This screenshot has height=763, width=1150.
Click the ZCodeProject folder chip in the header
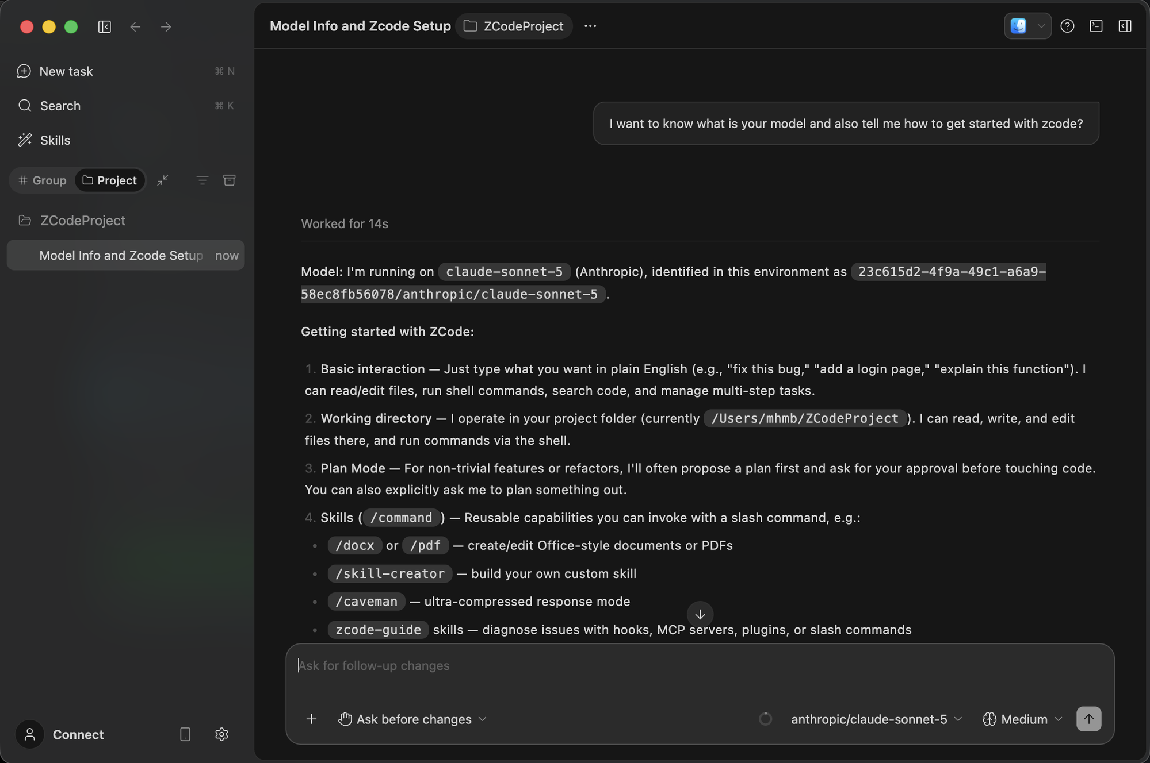(514, 26)
